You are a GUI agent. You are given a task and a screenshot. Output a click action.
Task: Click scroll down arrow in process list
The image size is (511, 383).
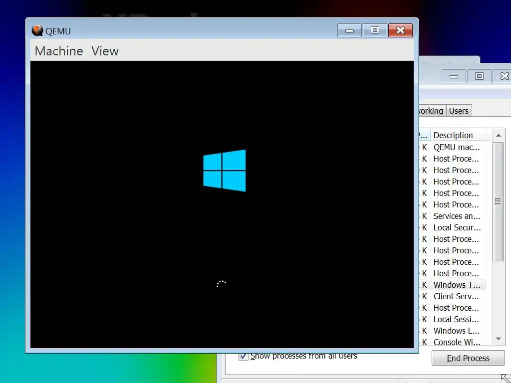click(499, 339)
